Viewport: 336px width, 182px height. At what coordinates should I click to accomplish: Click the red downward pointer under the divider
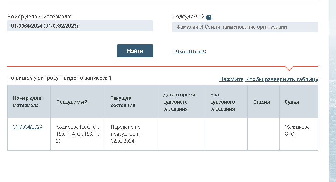pyautogui.click(x=289, y=69)
